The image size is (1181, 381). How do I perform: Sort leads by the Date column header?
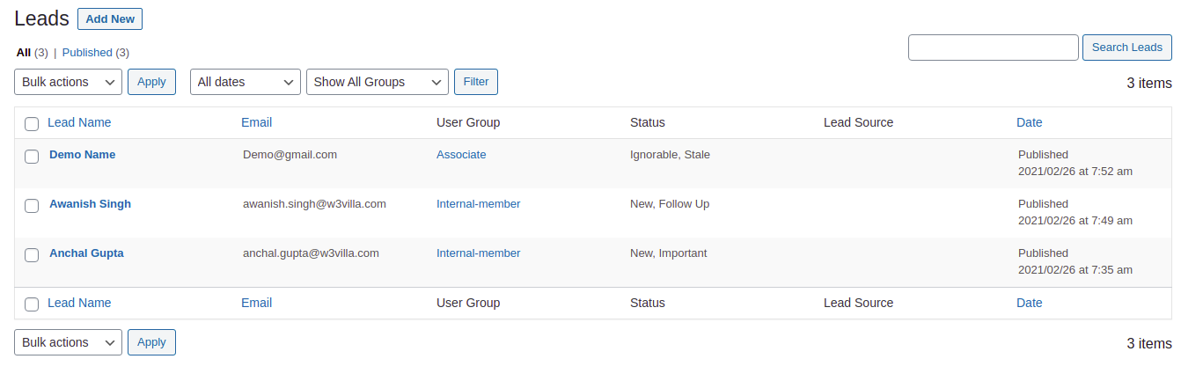pyautogui.click(x=1029, y=122)
